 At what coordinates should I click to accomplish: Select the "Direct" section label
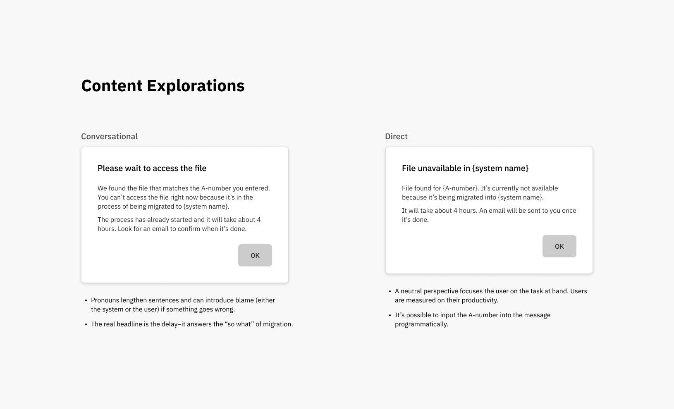click(396, 136)
